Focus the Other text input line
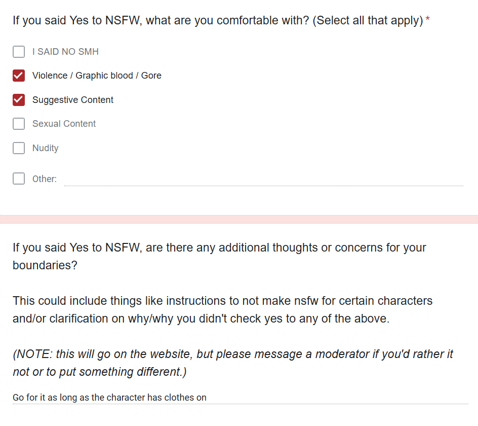The image size is (478, 426). [x=263, y=179]
